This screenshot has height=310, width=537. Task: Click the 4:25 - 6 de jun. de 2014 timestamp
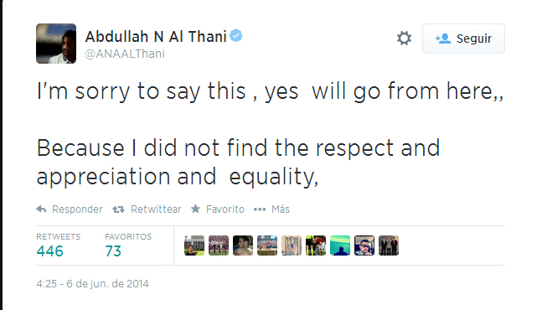click(92, 284)
